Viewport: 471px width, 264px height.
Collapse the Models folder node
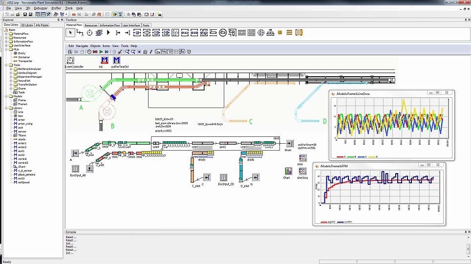point(6,96)
